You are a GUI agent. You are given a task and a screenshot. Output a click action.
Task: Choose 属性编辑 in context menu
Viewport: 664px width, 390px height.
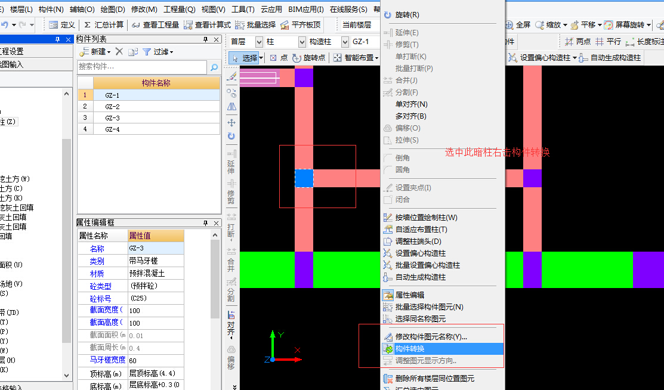[x=409, y=295]
